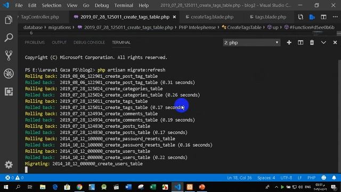Split the editor to the right
Image resolution: width=341 pixels, height=192 pixels.
323,17
